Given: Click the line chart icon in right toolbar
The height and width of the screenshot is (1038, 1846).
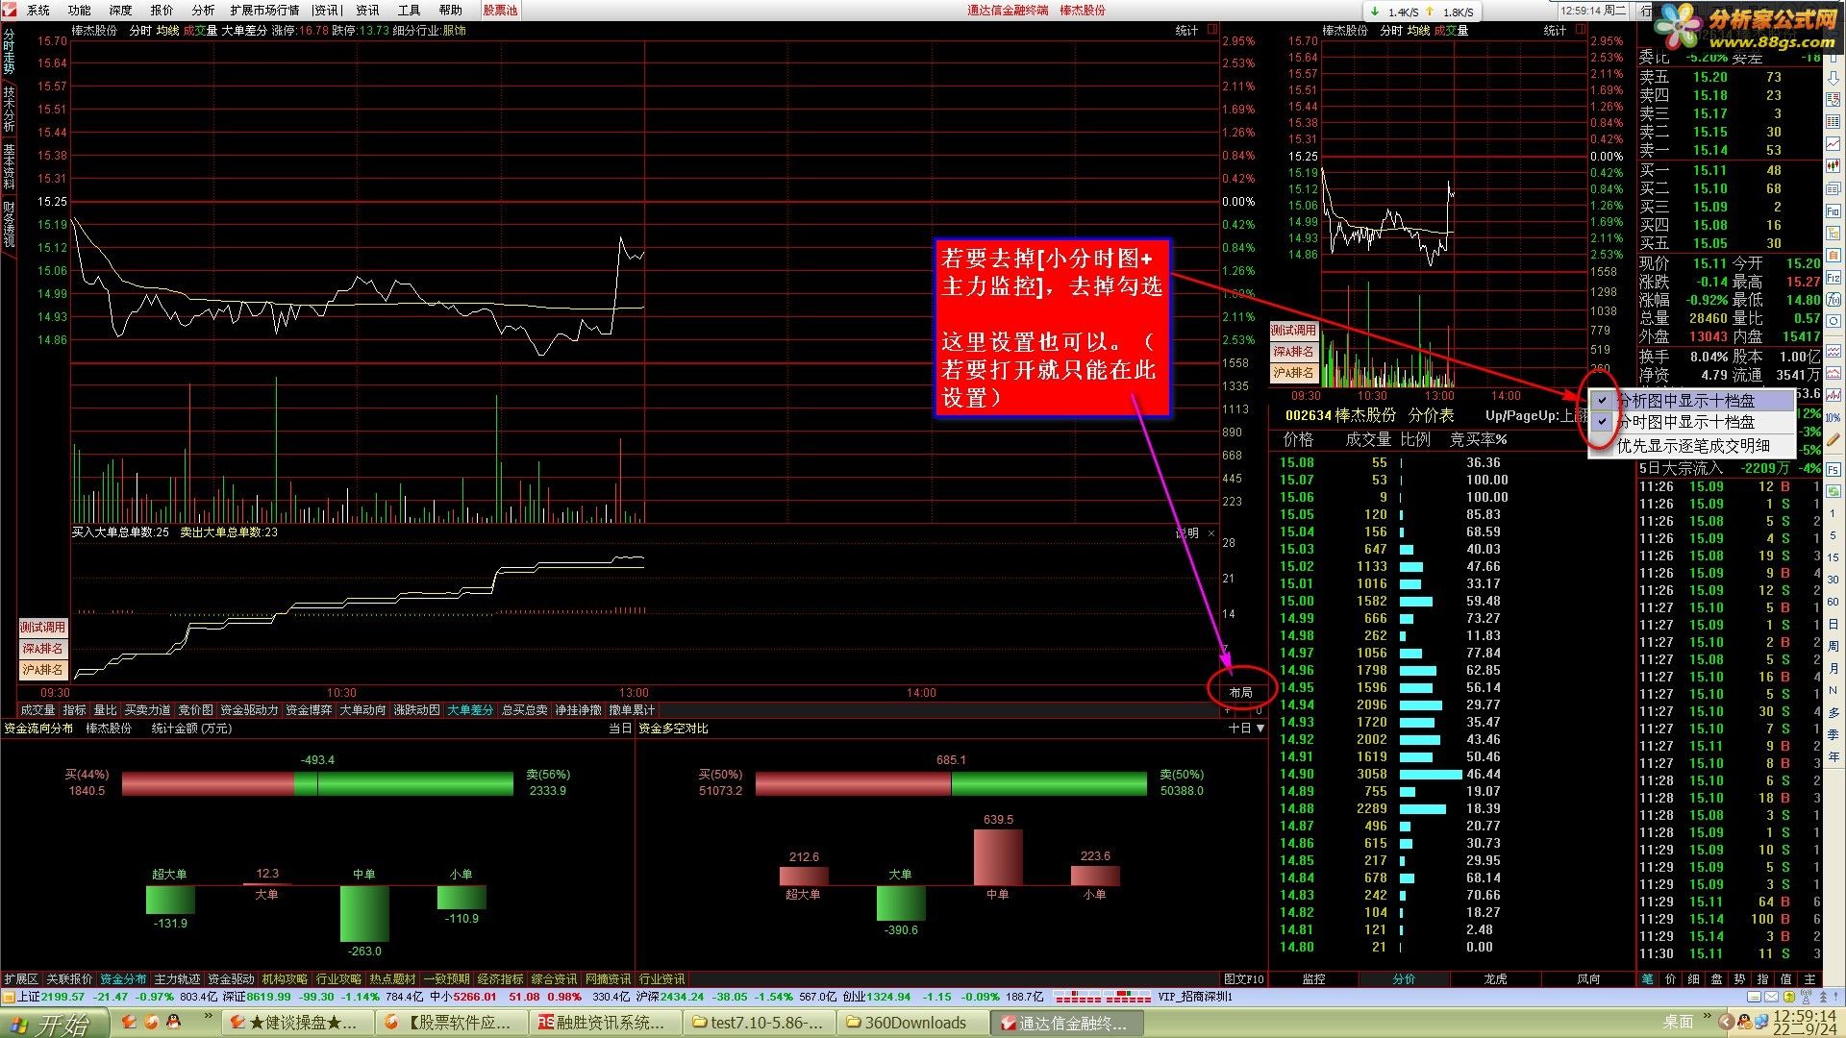Looking at the screenshot, I should click(x=1834, y=144).
